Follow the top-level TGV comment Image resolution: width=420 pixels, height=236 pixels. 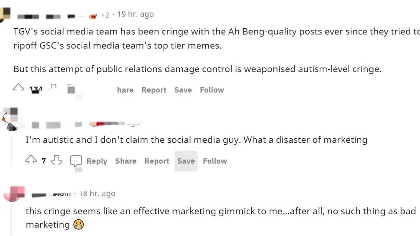tap(212, 90)
